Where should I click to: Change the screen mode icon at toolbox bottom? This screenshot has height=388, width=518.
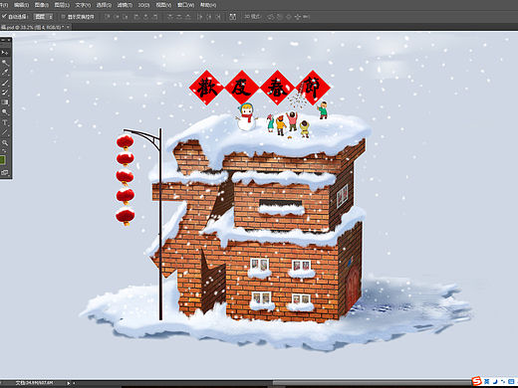point(5,172)
